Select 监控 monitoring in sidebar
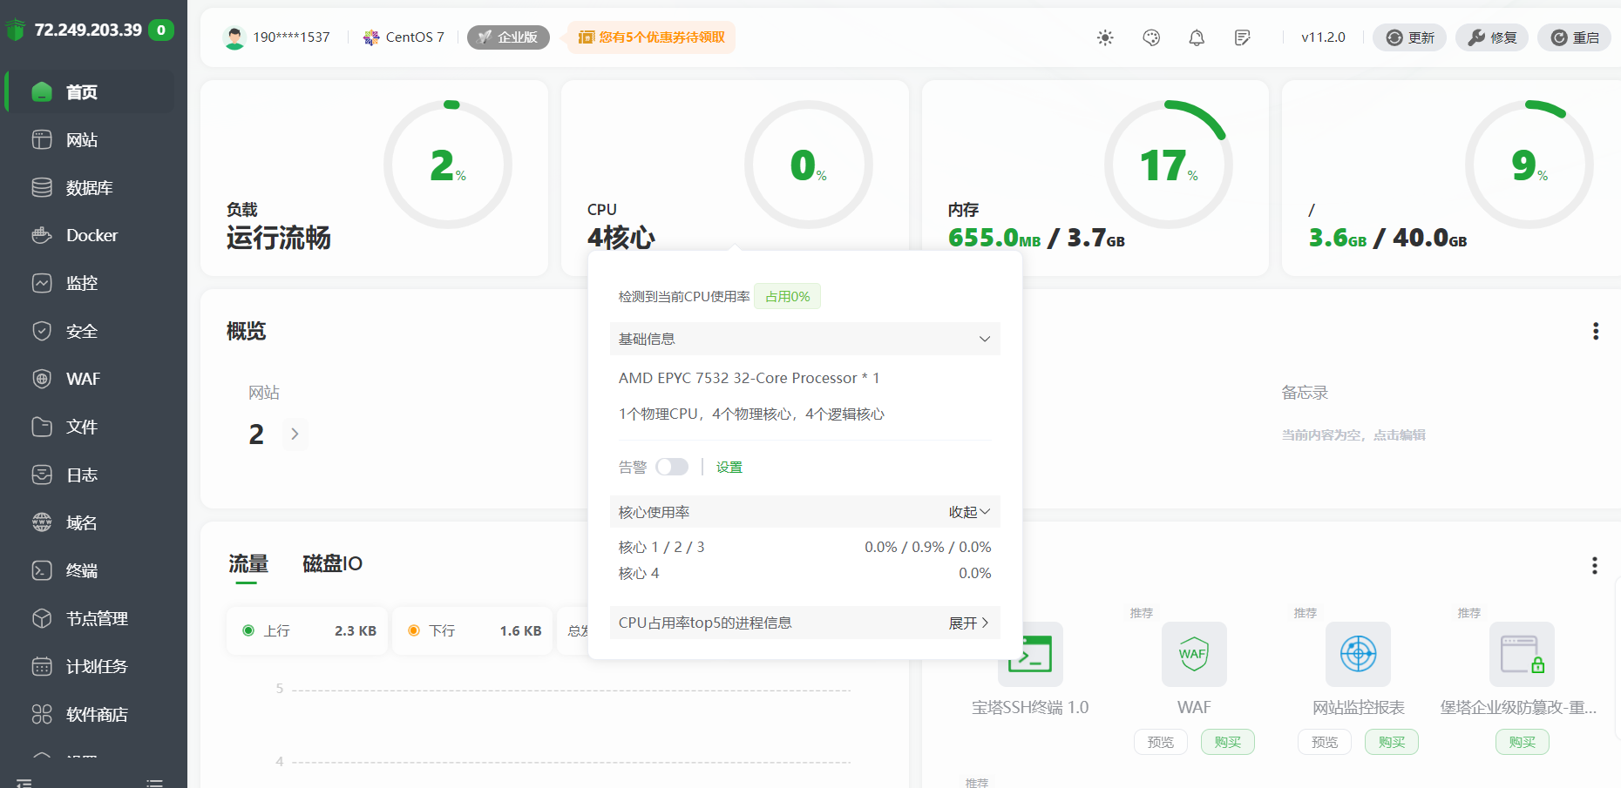The width and height of the screenshot is (1621, 788). click(x=83, y=283)
